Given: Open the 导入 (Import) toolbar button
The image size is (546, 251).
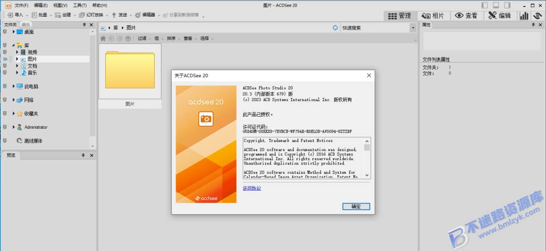Looking at the screenshot, I should [15, 15].
